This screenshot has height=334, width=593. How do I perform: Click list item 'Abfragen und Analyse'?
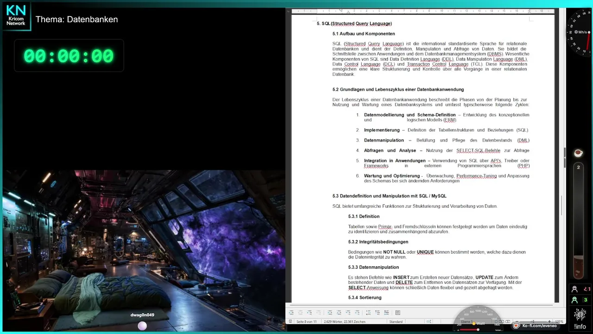(x=390, y=150)
